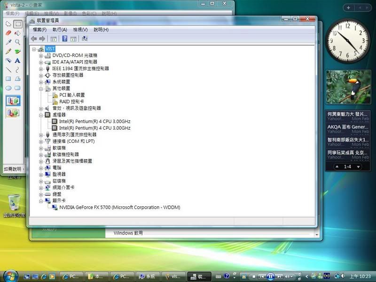The height and width of the screenshot is (282, 376).
Task: Select the NVIDIA GeForce FX 5700 entry
Action: coord(120,207)
